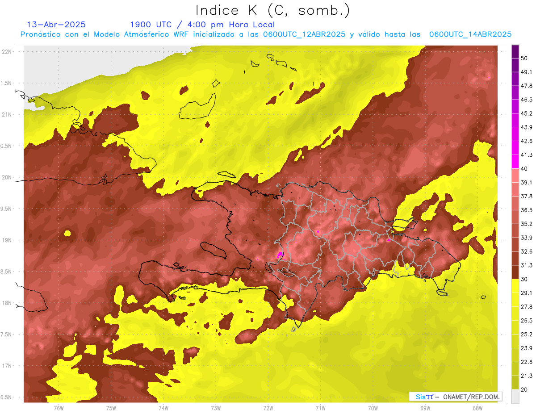
Task: Click the "71W" longitude label
Action: (x=320, y=408)
